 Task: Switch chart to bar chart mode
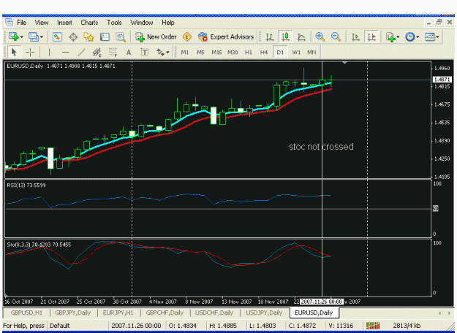[270, 37]
